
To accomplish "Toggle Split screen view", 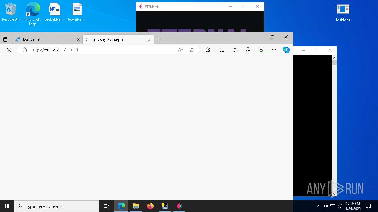I will (222, 50).
